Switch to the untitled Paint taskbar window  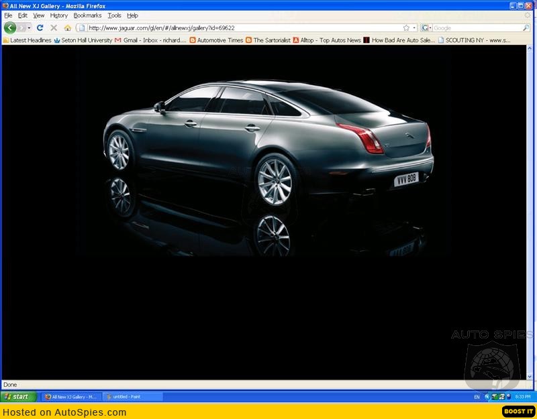132,396
